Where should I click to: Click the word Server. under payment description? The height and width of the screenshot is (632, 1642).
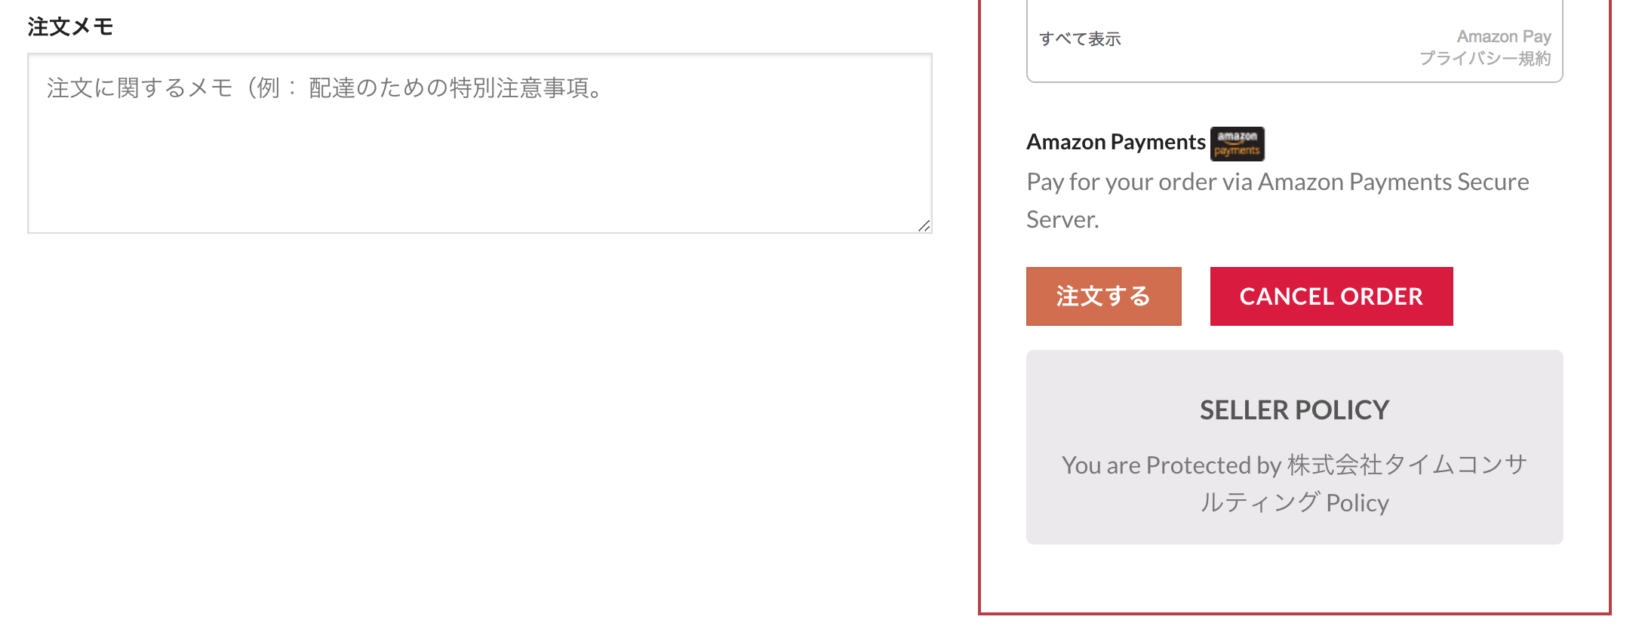pos(1062,220)
